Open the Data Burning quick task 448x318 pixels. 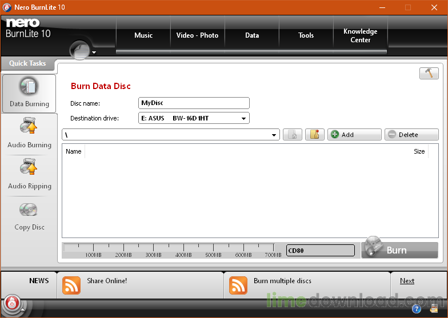click(x=29, y=94)
